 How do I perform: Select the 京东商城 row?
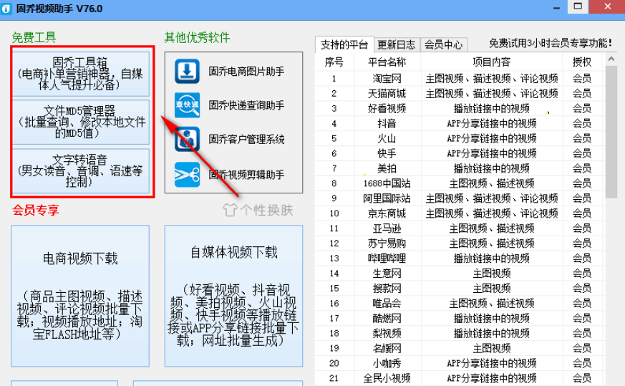tap(460, 213)
